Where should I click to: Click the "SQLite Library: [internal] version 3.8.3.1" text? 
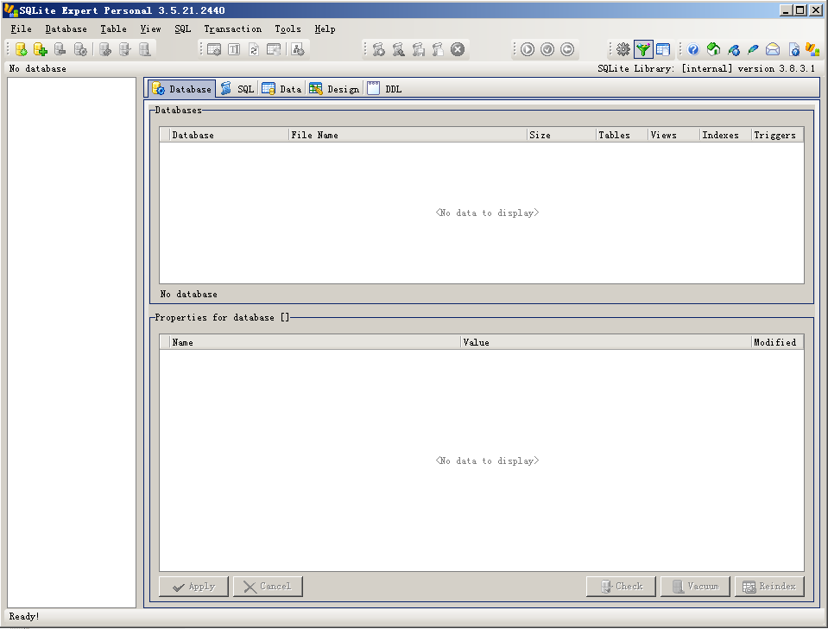click(706, 69)
